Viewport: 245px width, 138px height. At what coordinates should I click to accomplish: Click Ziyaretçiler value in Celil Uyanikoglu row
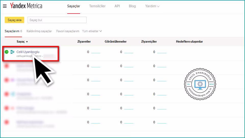pyautogui.click(x=154, y=52)
